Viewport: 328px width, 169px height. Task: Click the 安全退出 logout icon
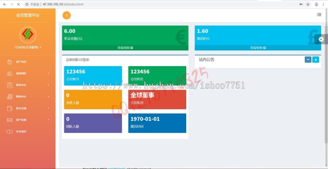point(9,132)
